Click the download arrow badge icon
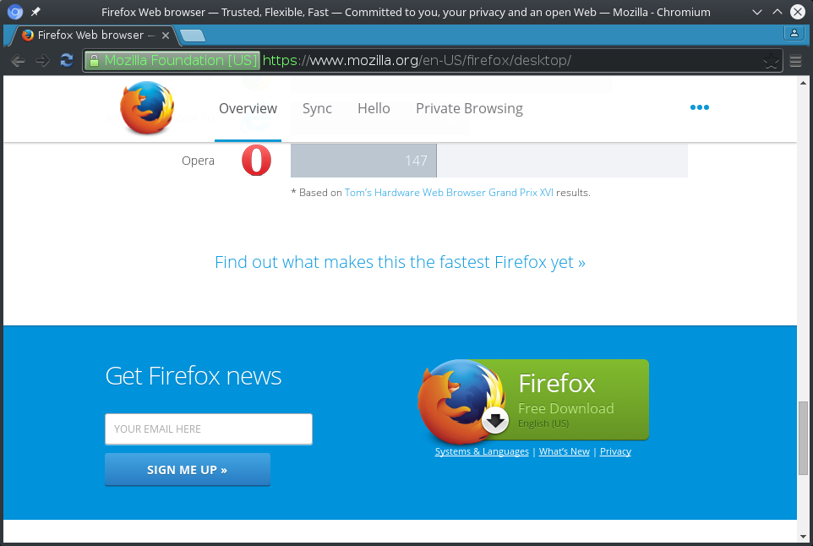The image size is (813, 546). click(495, 420)
